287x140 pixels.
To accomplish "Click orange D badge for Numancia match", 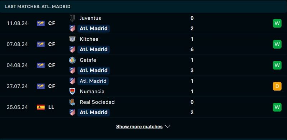I will tap(277, 86).
